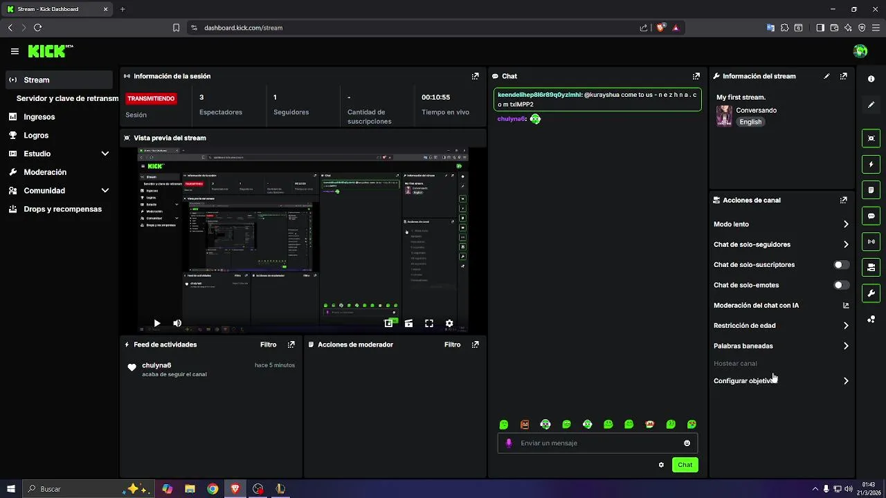Image resolution: width=886 pixels, height=498 pixels.
Task: Open the profile avatar menu
Action: [860, 51]
